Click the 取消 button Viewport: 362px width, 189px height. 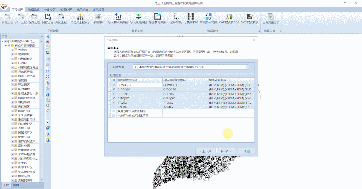click(246, 151)
